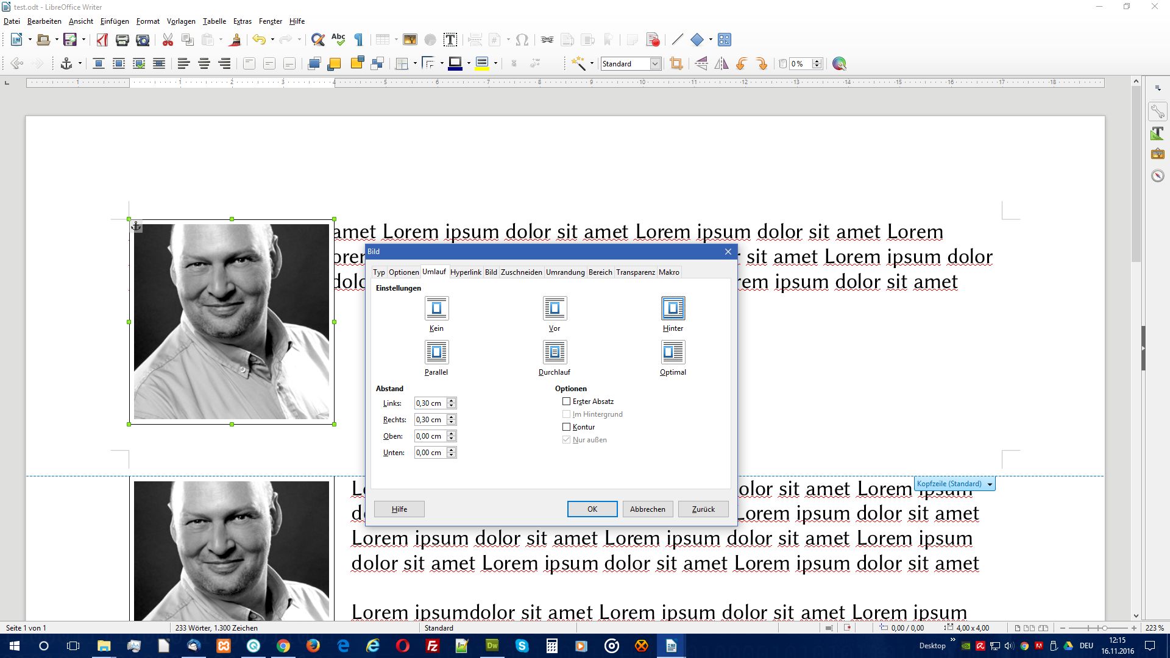Click the anchor icon in image toolbar
Screen dimensions: 1170x658
(66, 63)
